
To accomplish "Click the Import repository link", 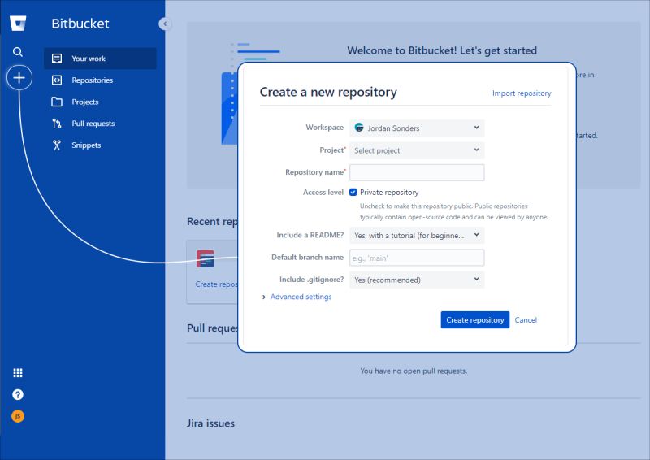I will 522,93.
